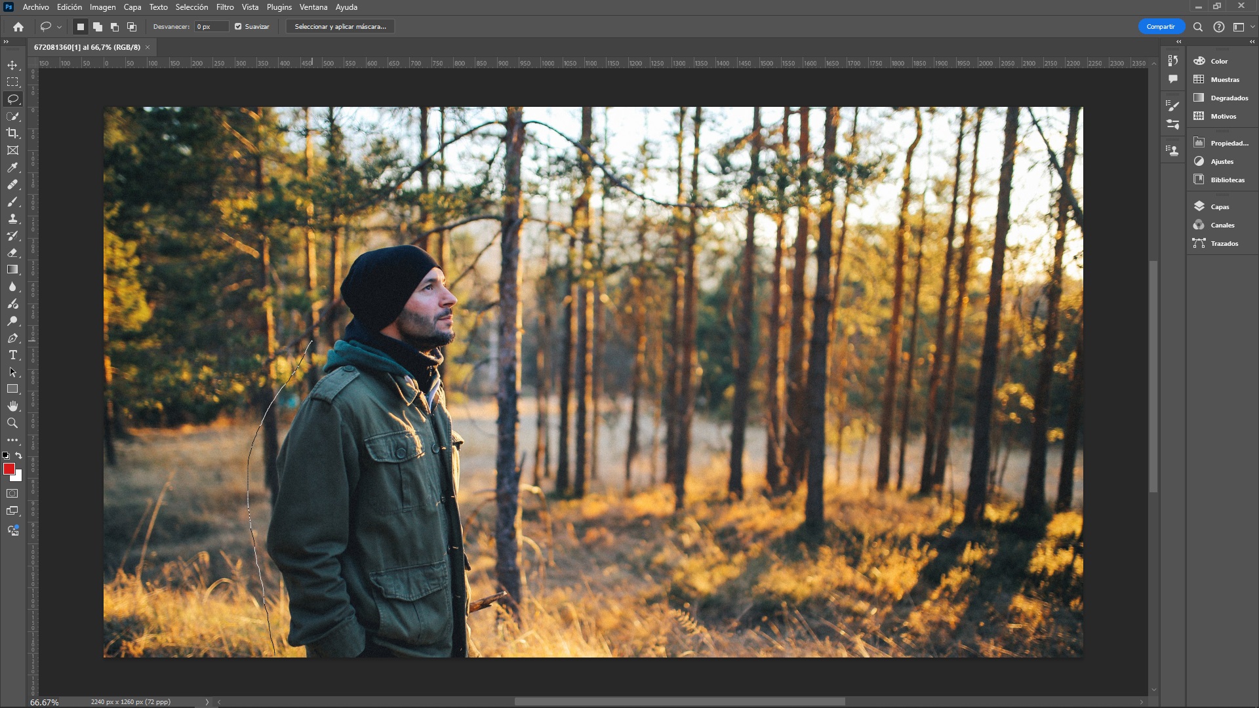Viewport: 1259px width, 708px height.
Task: Select the Type tool
Action: pyautogui.click(x=12, y=355)
